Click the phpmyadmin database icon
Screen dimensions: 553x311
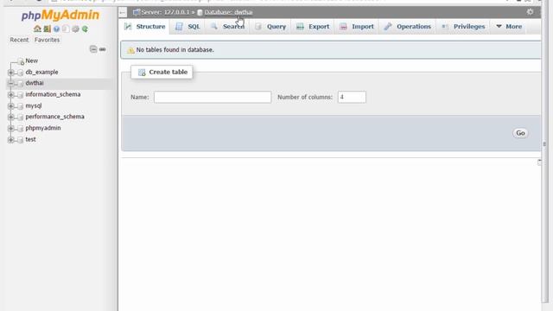coord(20,129)
